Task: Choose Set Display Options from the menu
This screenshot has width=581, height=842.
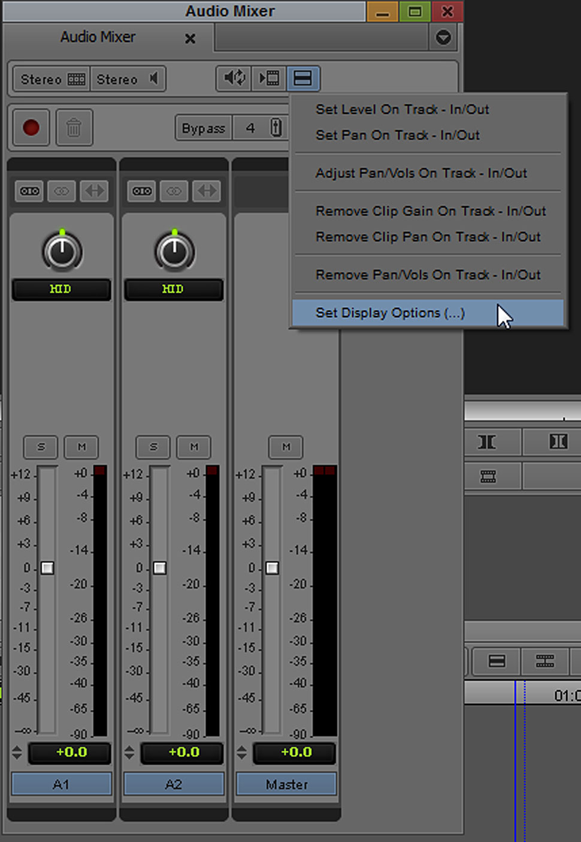Action: pyautogui.click(x=390, y=313)
